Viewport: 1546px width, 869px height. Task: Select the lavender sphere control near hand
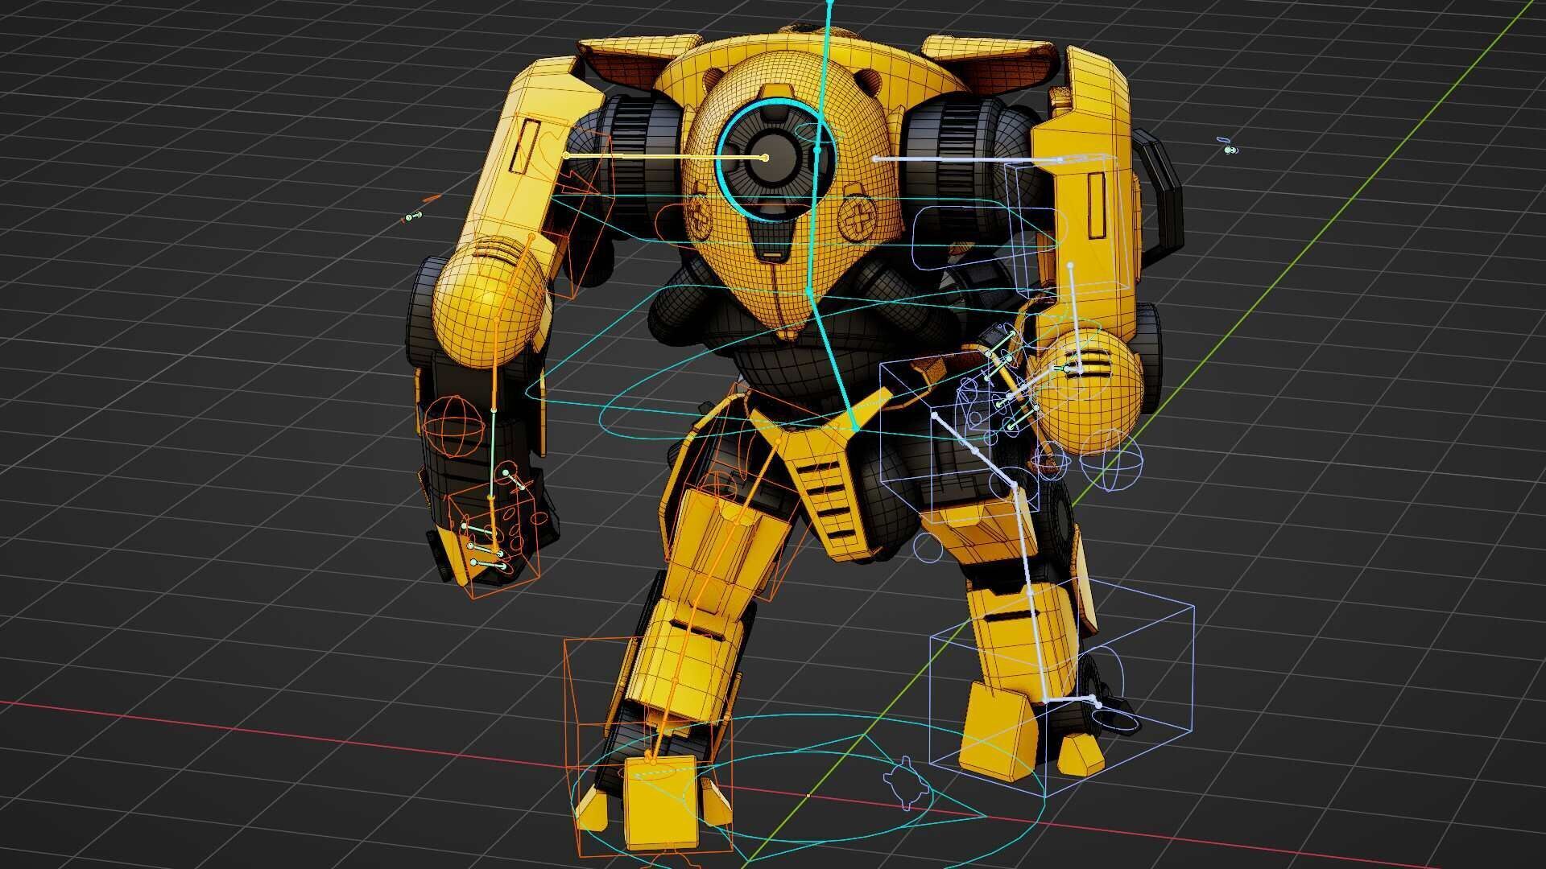coord(1111,459)
